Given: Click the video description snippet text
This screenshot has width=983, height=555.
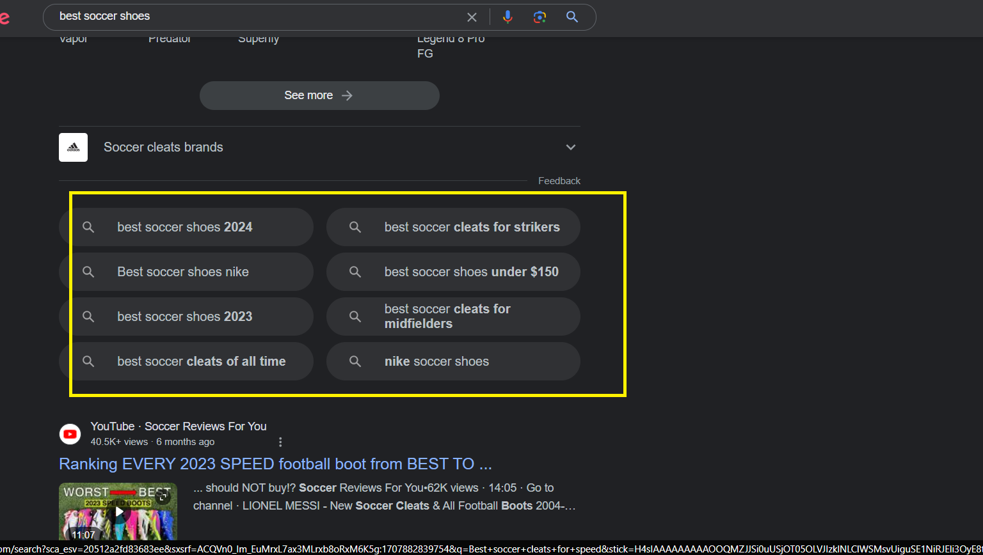Looking at the screenshot, I should pos(385,497).
